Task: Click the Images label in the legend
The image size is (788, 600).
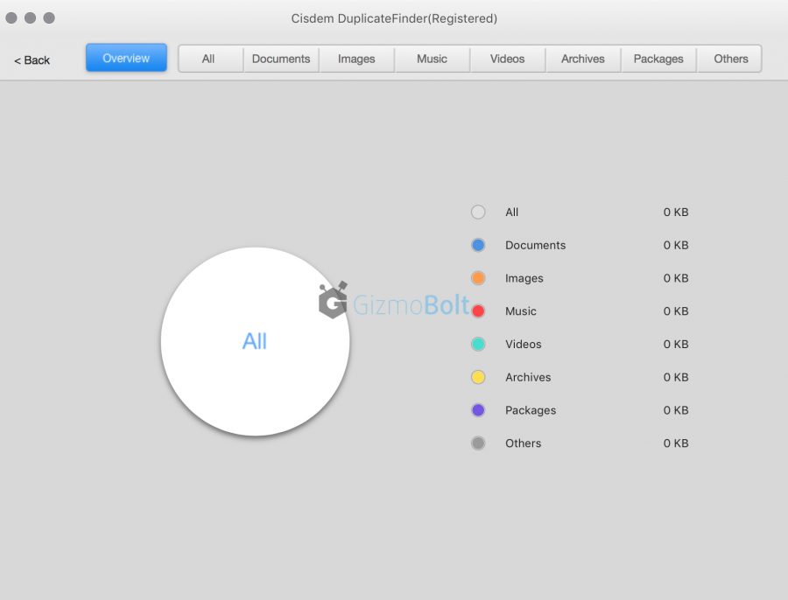Action: coord(524,278)
